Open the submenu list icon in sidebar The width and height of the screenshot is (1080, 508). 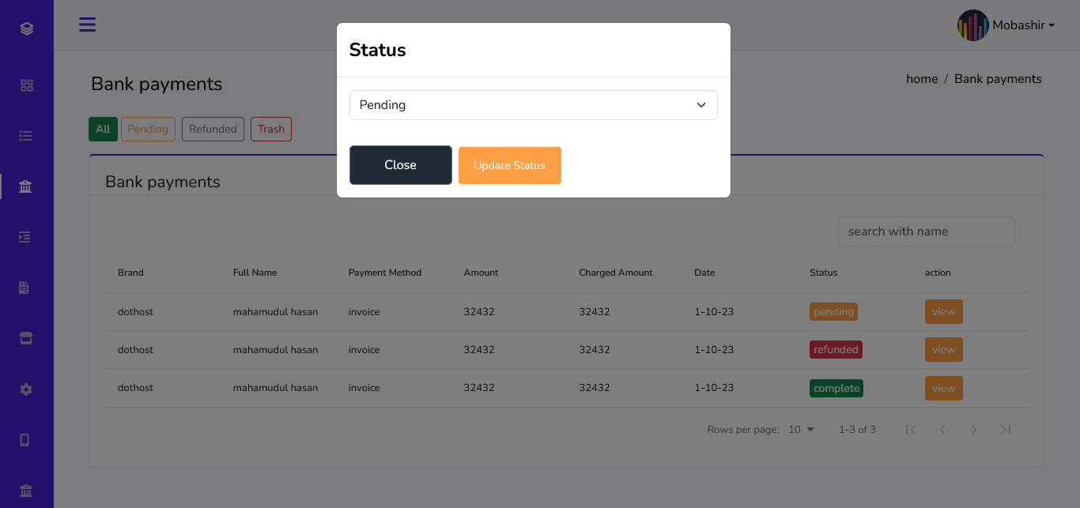25,237
